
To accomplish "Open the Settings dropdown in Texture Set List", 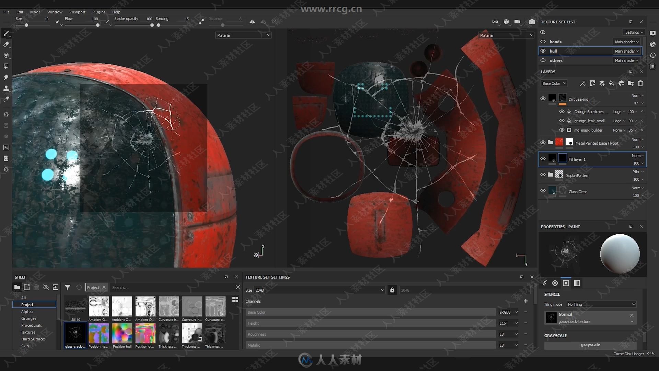I will point(634,32).
